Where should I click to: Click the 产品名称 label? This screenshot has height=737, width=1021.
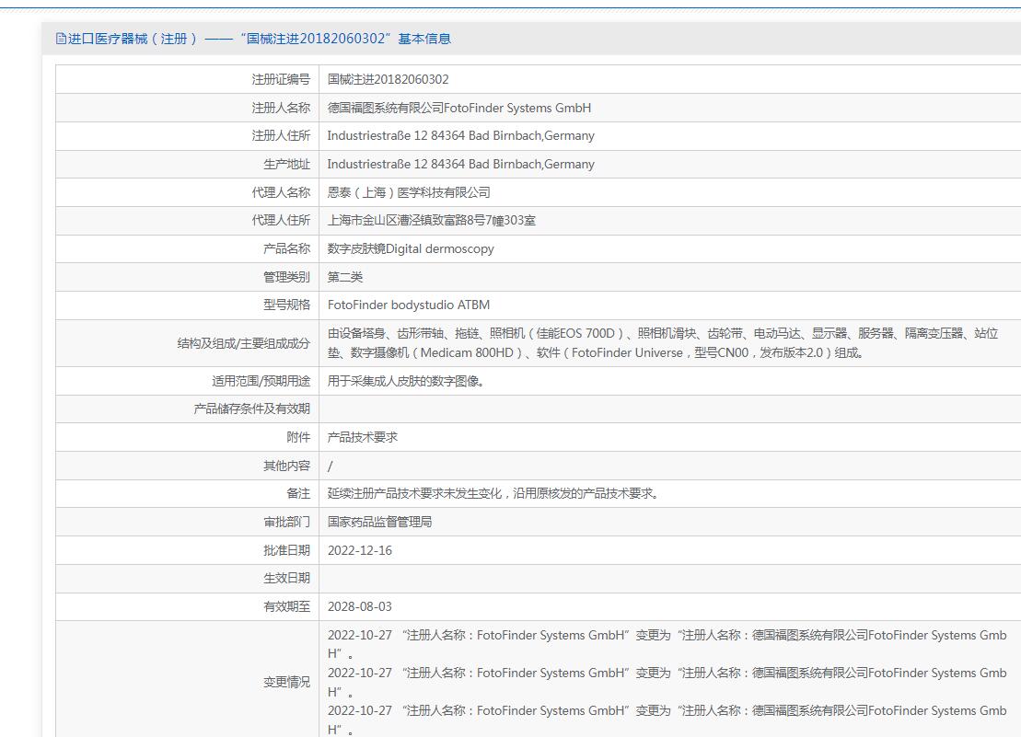(x=286, y=249)
